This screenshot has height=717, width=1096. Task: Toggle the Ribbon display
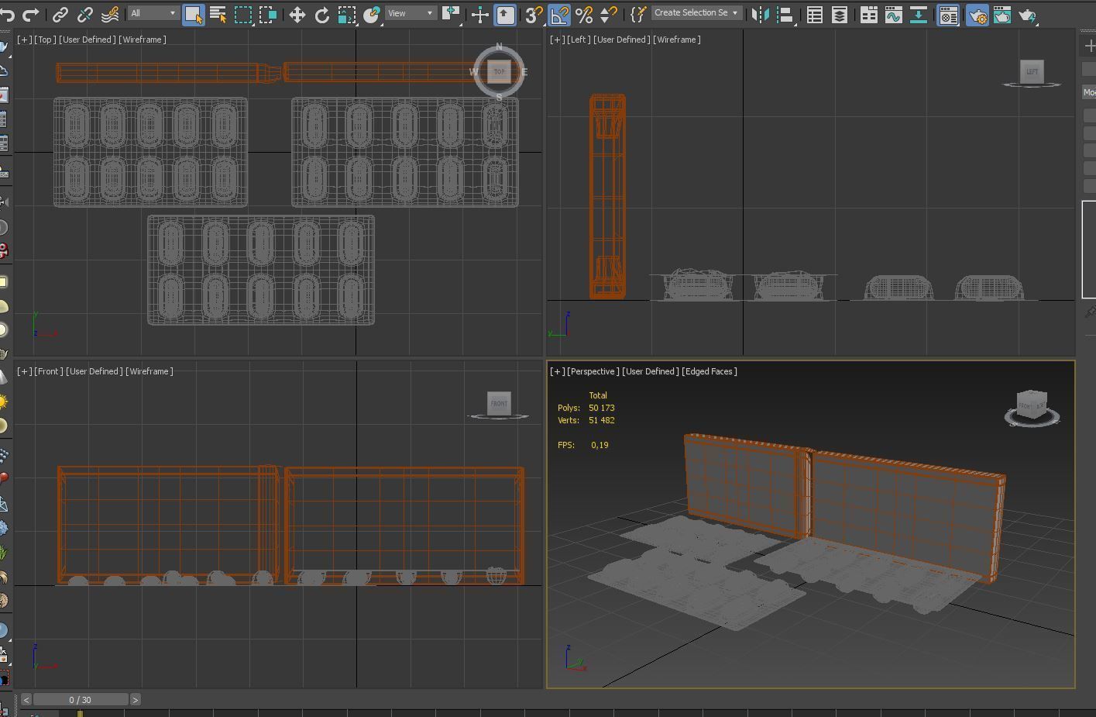pyautogui.click(x=869, y=14)
